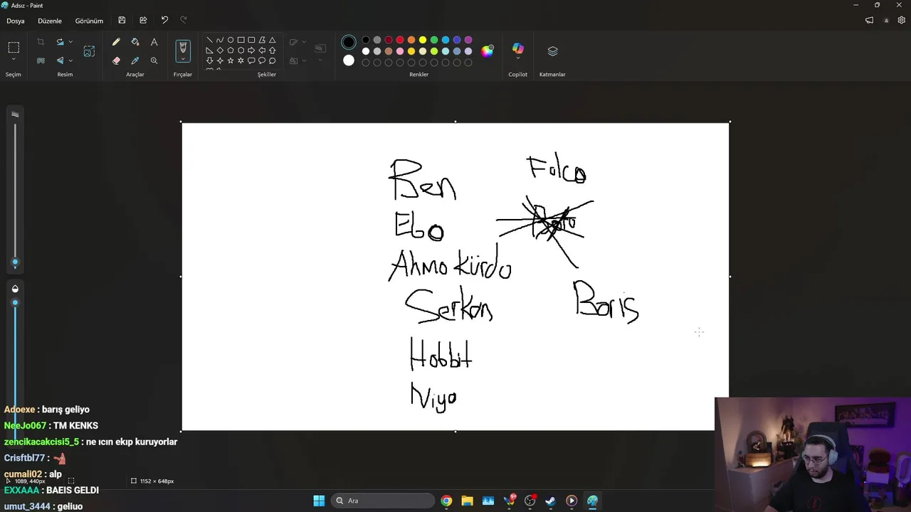Select the Magnifier zoom tool
911x512 pixels.
click(x=154, y=60)
